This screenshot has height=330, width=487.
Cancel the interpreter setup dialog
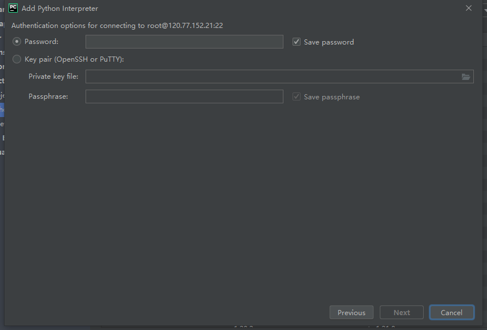[452, 312]
